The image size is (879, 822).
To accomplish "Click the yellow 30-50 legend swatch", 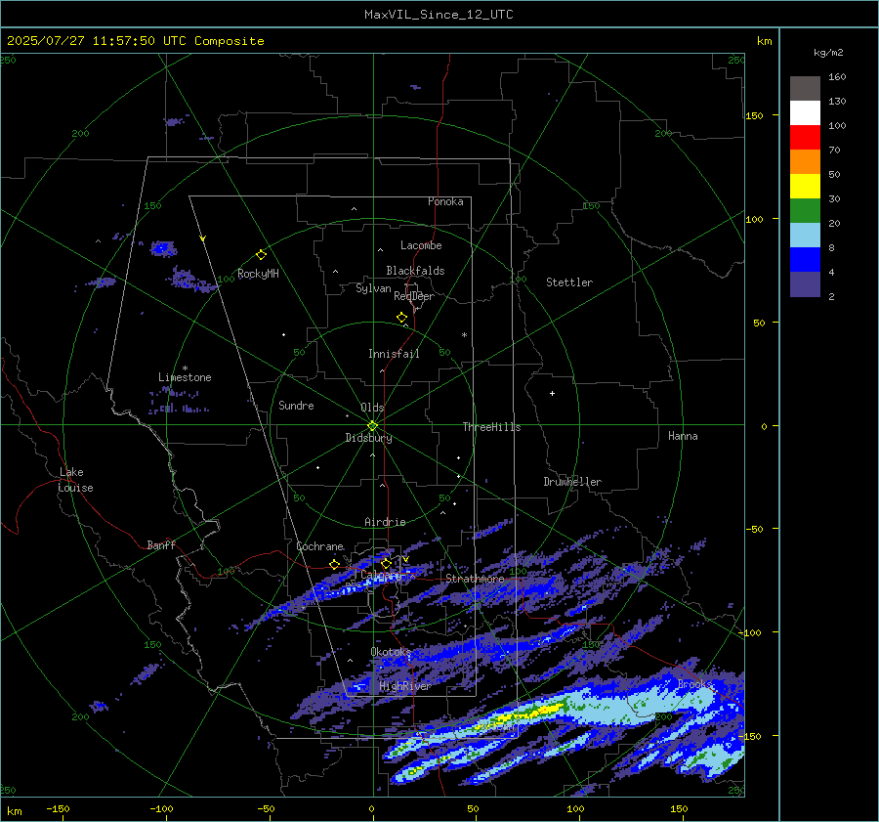I will tap(805, 187).
